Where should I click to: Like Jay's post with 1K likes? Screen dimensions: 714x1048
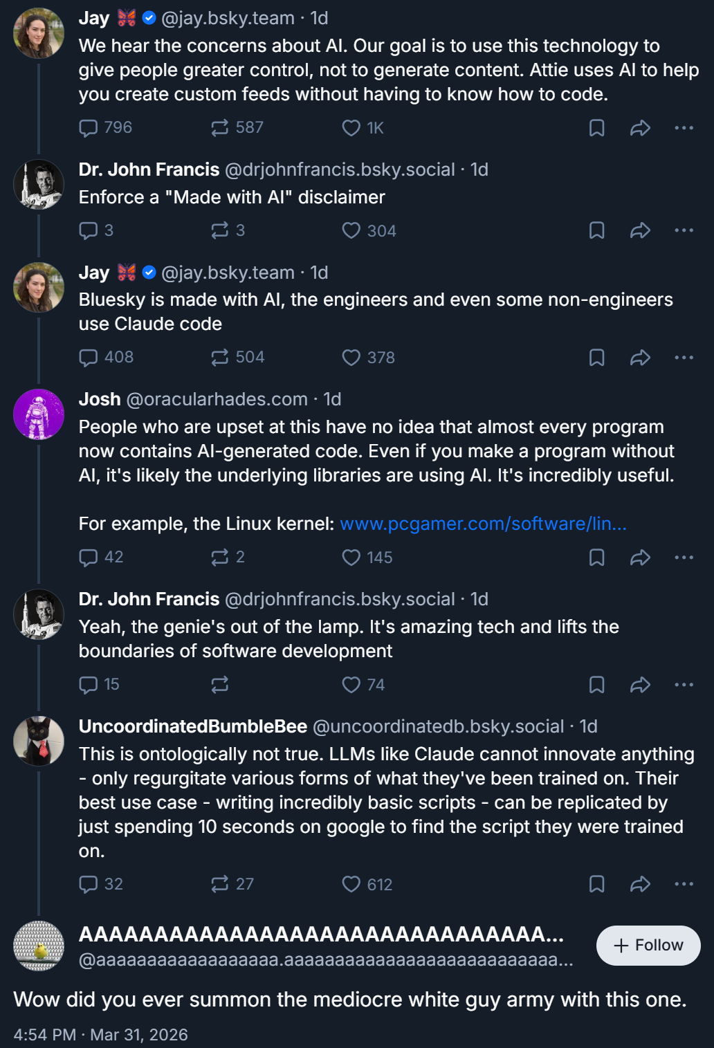click(x=351, y=128)
